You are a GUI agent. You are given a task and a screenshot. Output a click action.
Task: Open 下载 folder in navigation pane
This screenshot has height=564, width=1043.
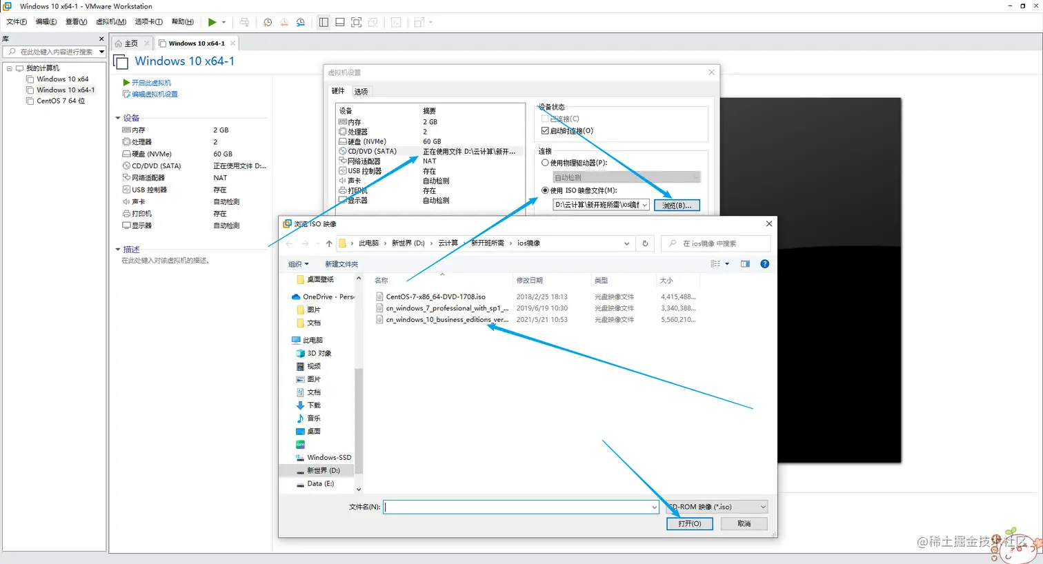(308, 405)
